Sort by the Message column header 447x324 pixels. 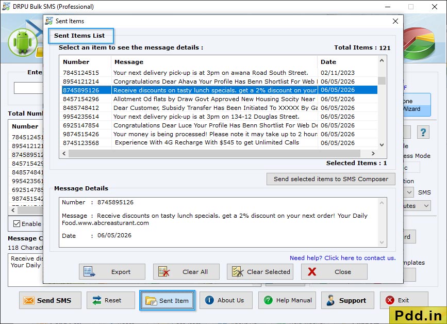(214, 62)
